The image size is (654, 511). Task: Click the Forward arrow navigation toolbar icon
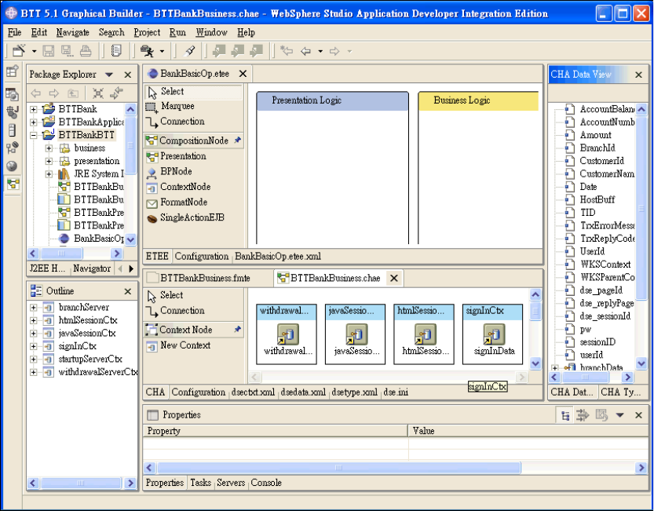coord(334,51)
